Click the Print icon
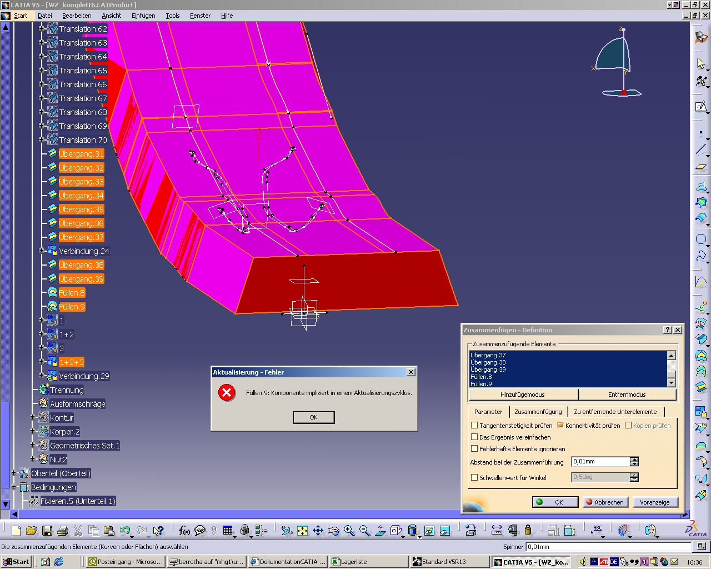711x569 pixels. pyautogui.click(x=63, y=531)
